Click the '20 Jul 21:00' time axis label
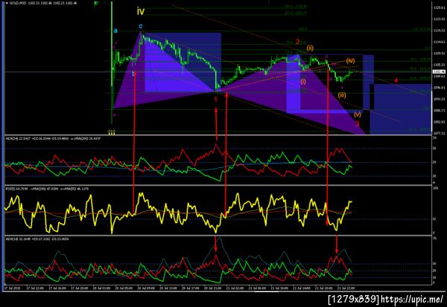The image size is (447, 307). (x=212, y=288)
